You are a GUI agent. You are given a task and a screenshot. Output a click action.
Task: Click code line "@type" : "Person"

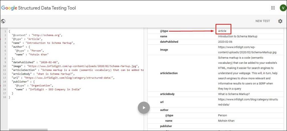(29, 51)
